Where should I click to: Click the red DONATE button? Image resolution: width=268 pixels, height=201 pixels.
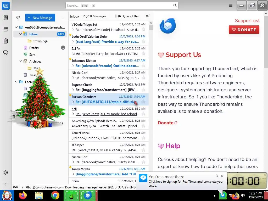coord(244,30)
